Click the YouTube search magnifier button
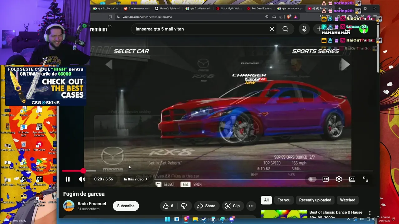Viewport: 399px width, 224px height. [285, 29]
